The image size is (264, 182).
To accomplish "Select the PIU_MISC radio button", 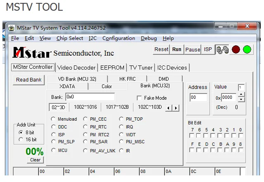I will coord(121,142).
